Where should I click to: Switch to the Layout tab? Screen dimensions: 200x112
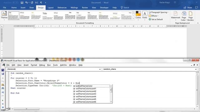point(51,7)
